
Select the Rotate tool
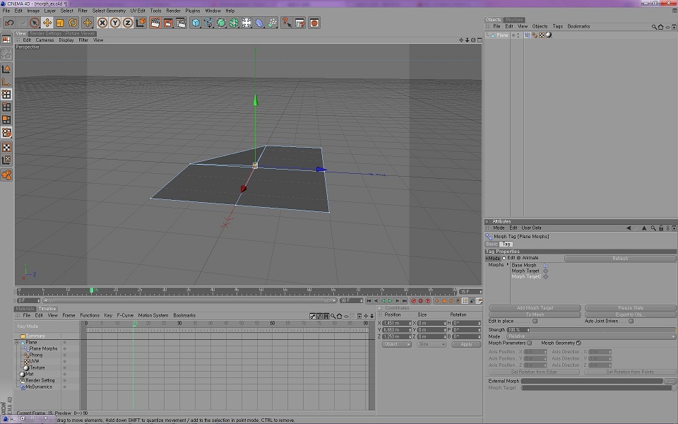(x=73, y=23)
